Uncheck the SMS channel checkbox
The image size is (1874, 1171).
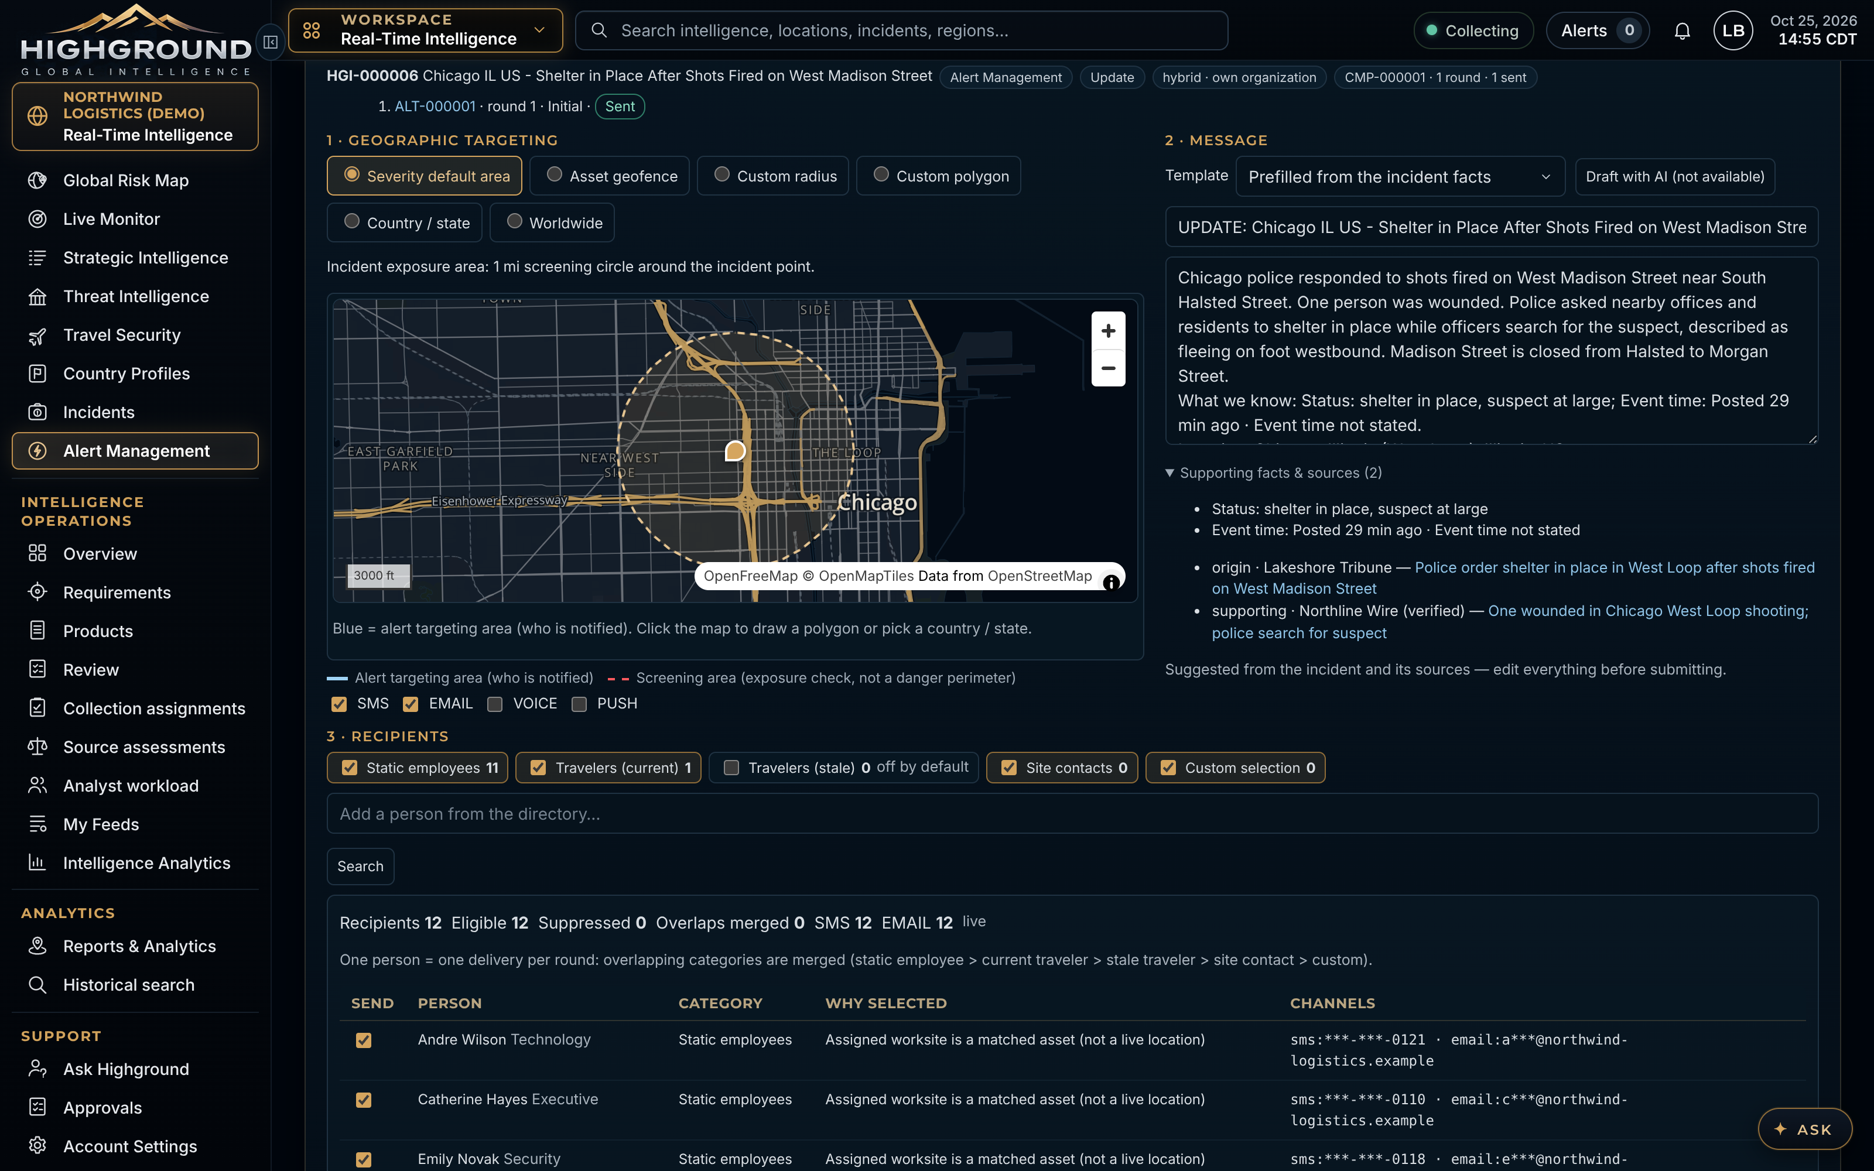pyautogui.click(x=338, y=704)
